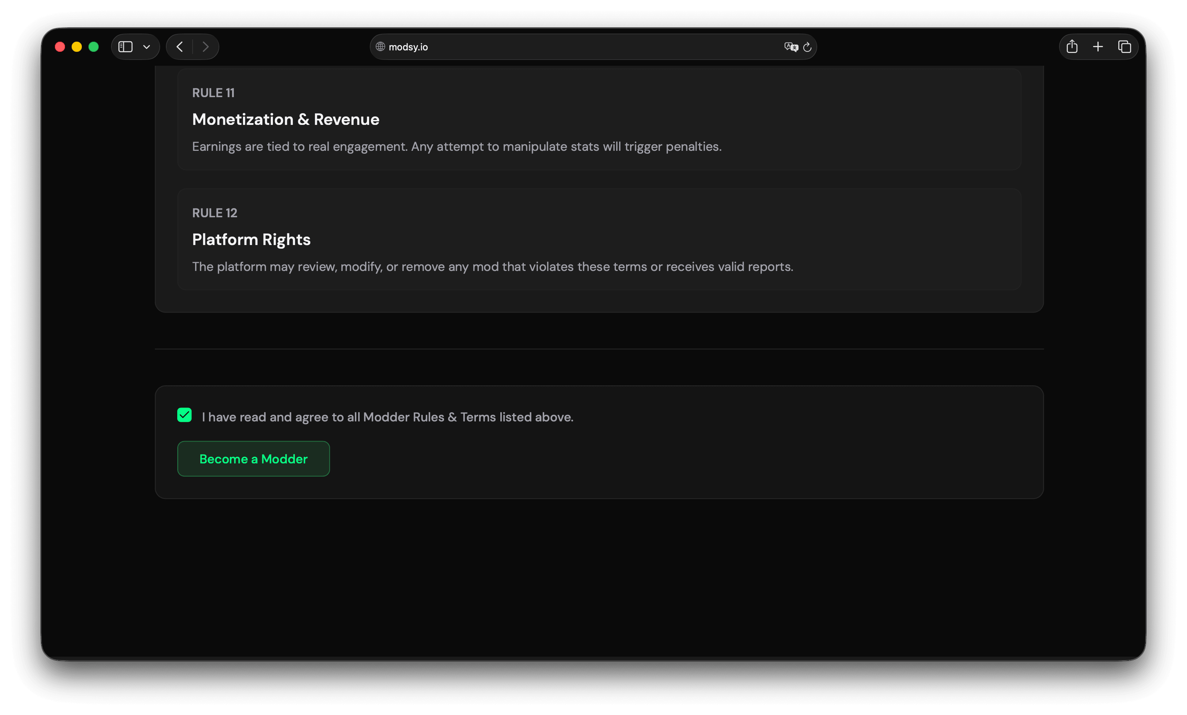This screenshot has height=715, width=1187.
Task: Toggle the Safari sidebar icon
Action: [125, 47]
